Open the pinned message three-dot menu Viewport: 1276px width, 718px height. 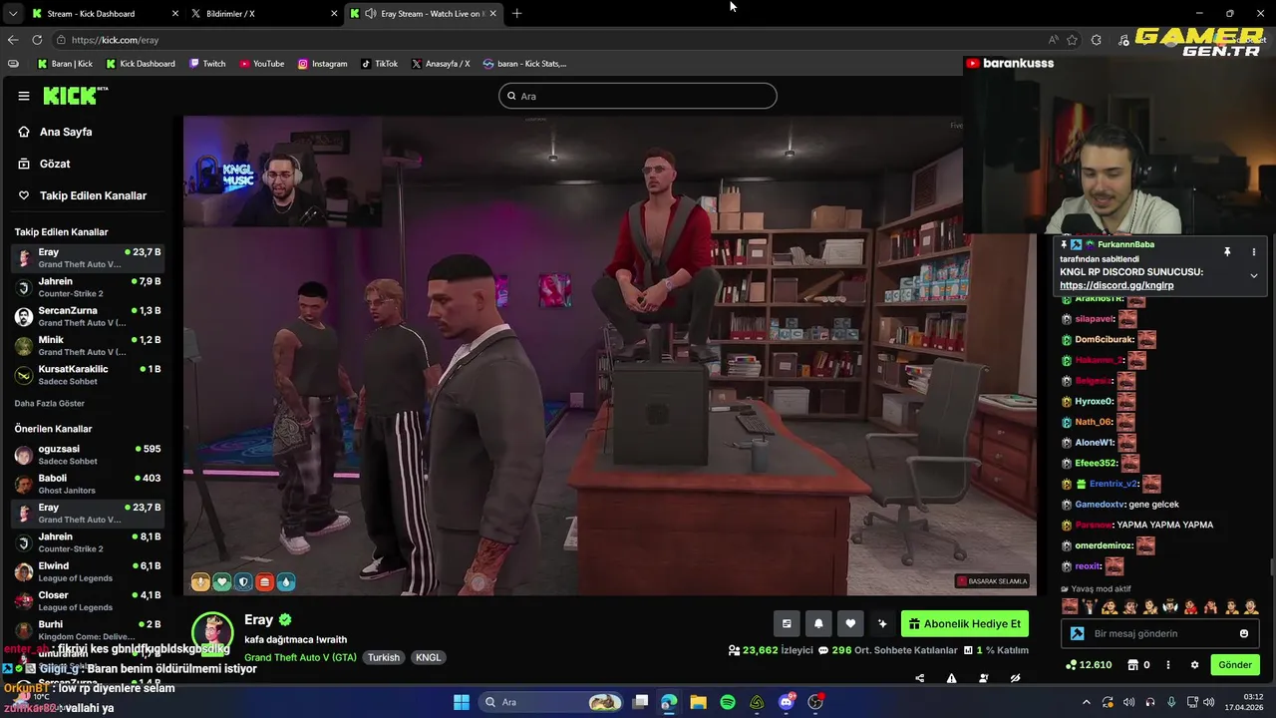point(1254,252)
